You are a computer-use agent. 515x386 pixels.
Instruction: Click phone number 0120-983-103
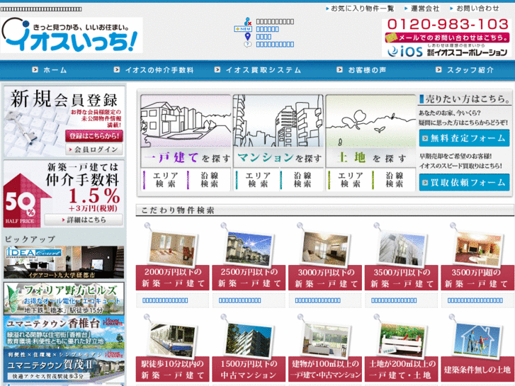click(x=448, y=24)
